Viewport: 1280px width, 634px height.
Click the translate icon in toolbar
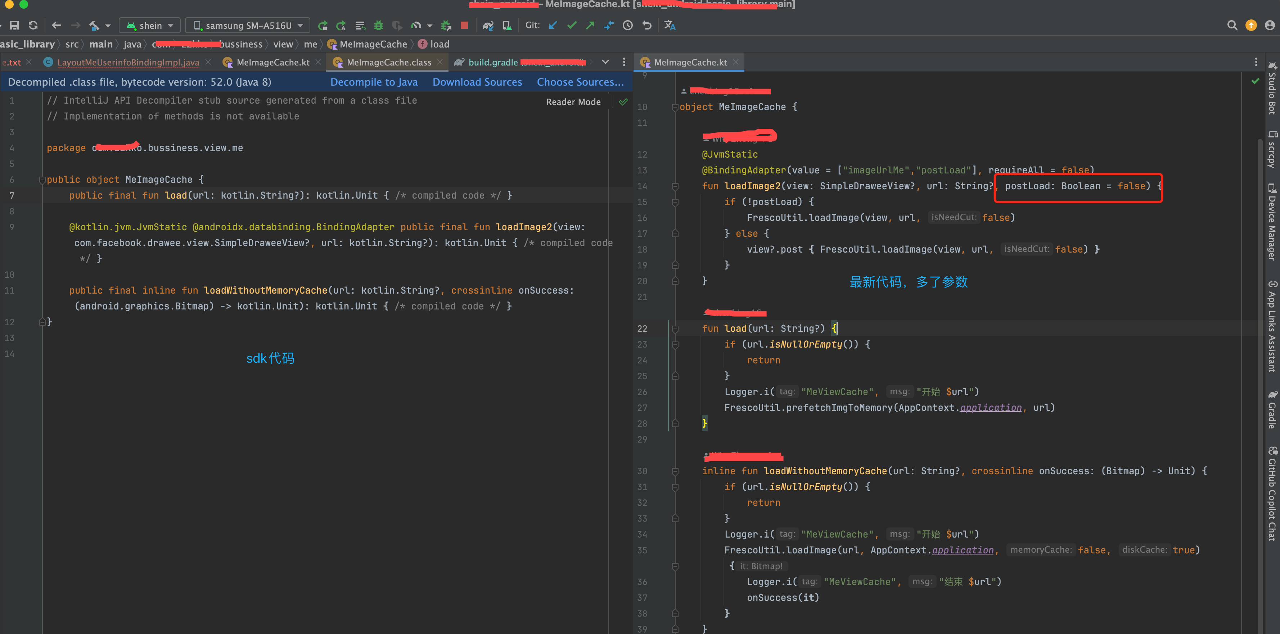[670, 25]
